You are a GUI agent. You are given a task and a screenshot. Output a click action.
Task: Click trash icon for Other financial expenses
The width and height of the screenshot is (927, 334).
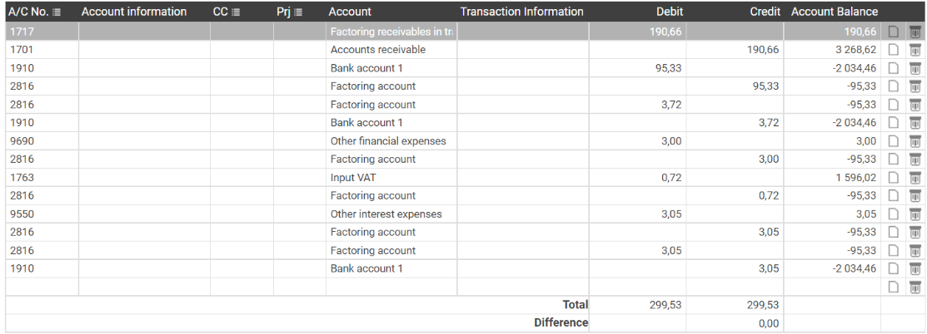click(915, 141)
